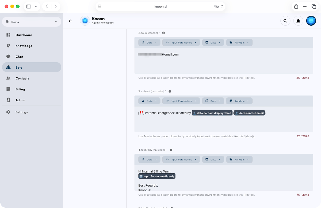Viewport: 321px width, 208px height.
Task: Open the search icon in the top bar
Action: [285, 21]
